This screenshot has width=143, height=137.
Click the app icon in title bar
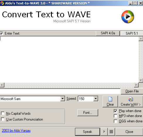(x=2, y=3)
